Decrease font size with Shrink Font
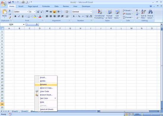This screenshot has width=163, height=116. [x=41, y=12]
